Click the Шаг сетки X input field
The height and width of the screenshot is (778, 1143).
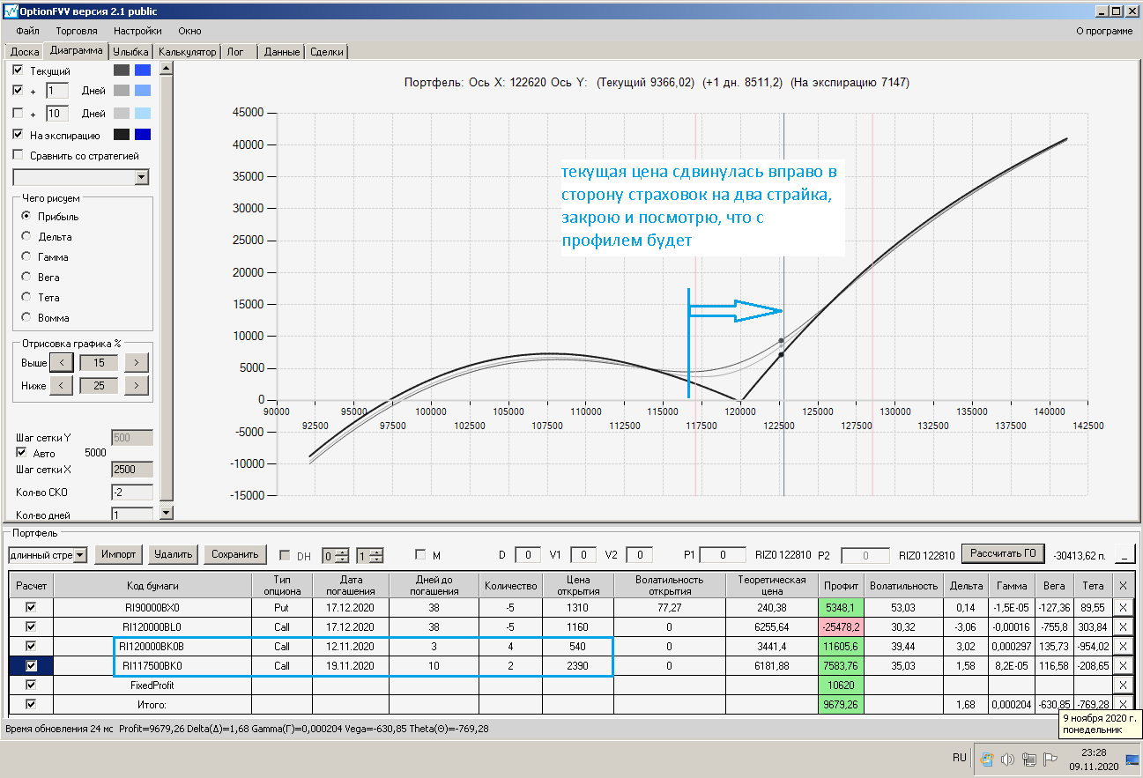pos(132,470)
